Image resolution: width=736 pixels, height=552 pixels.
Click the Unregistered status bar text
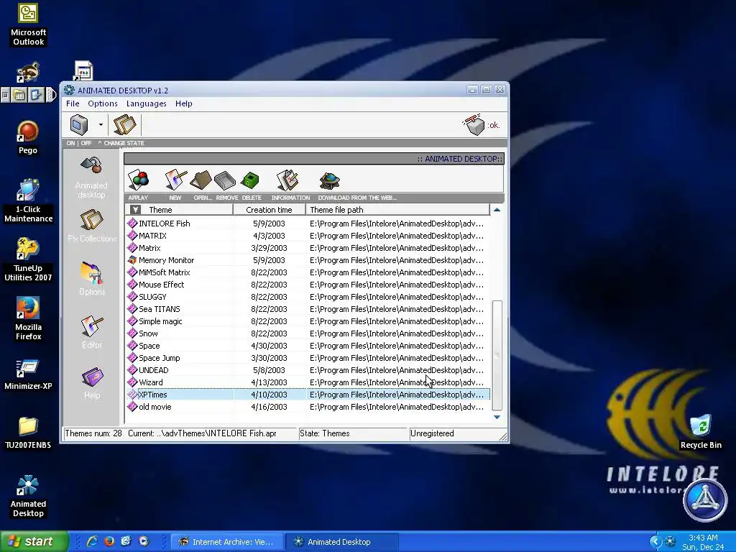(432, 433)
